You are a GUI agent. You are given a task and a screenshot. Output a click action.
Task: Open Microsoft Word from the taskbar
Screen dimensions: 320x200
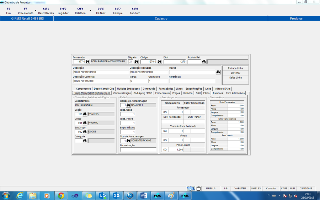(144, 196)
